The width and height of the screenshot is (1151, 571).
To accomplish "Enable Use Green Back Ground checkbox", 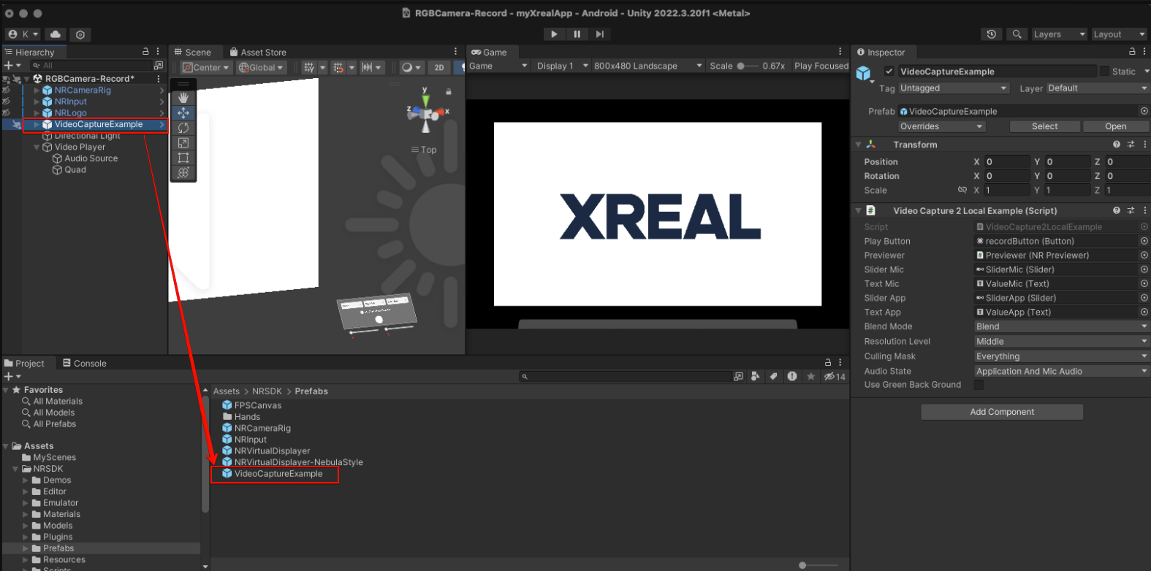I will [979, 385].
